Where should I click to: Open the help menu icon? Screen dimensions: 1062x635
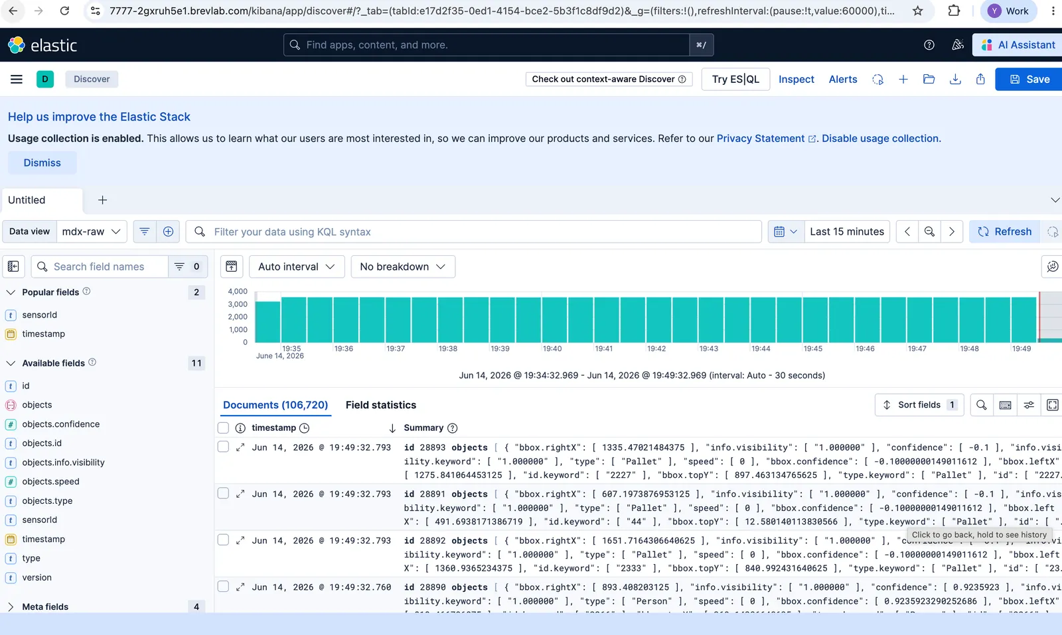coord(929,45)
